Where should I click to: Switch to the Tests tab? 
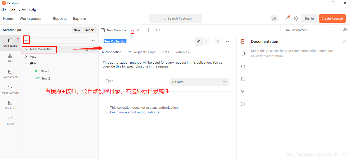(165, 52)
